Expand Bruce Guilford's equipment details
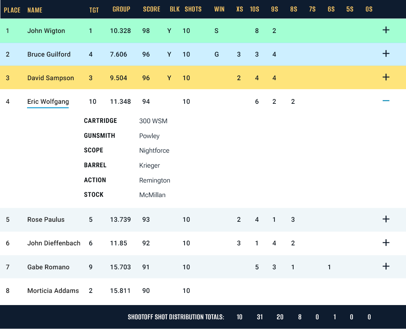The width and height of the screenshot is (406, 329). point(386,54)
